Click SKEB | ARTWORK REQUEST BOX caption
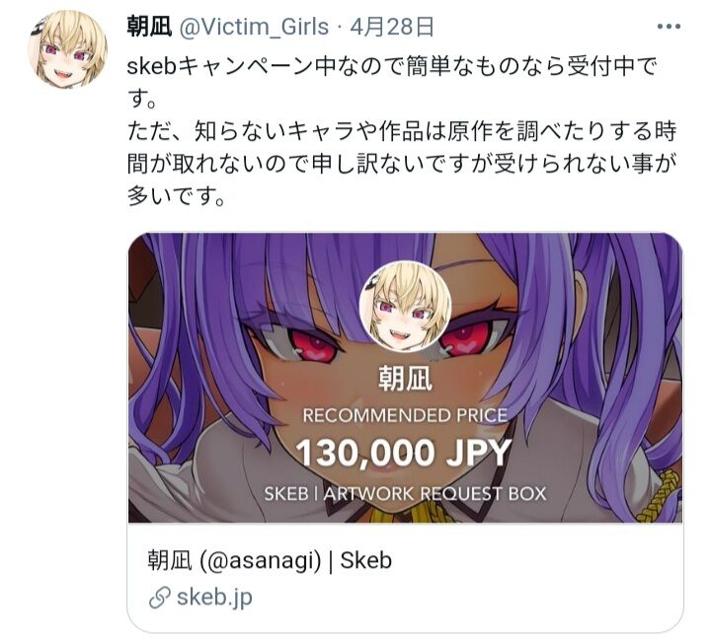711x638 pixels. tap(405, 494)
